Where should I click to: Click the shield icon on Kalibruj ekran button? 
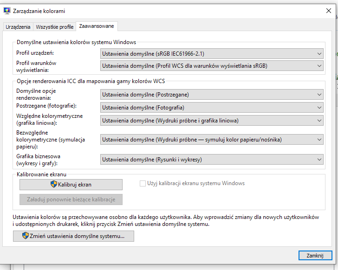click(x=54, y=184)
